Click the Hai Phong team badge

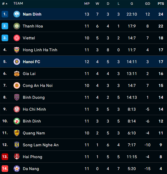[x=17, y=157]
